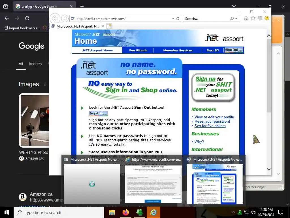Open volume control tray icon

point(253,212)
